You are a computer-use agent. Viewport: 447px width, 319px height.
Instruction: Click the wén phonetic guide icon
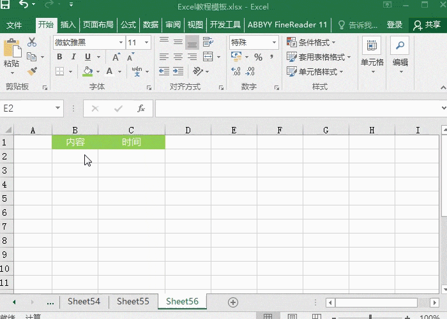point(137,71)
